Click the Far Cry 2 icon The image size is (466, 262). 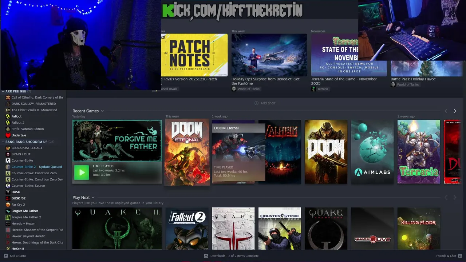click(x=8, y=205)
